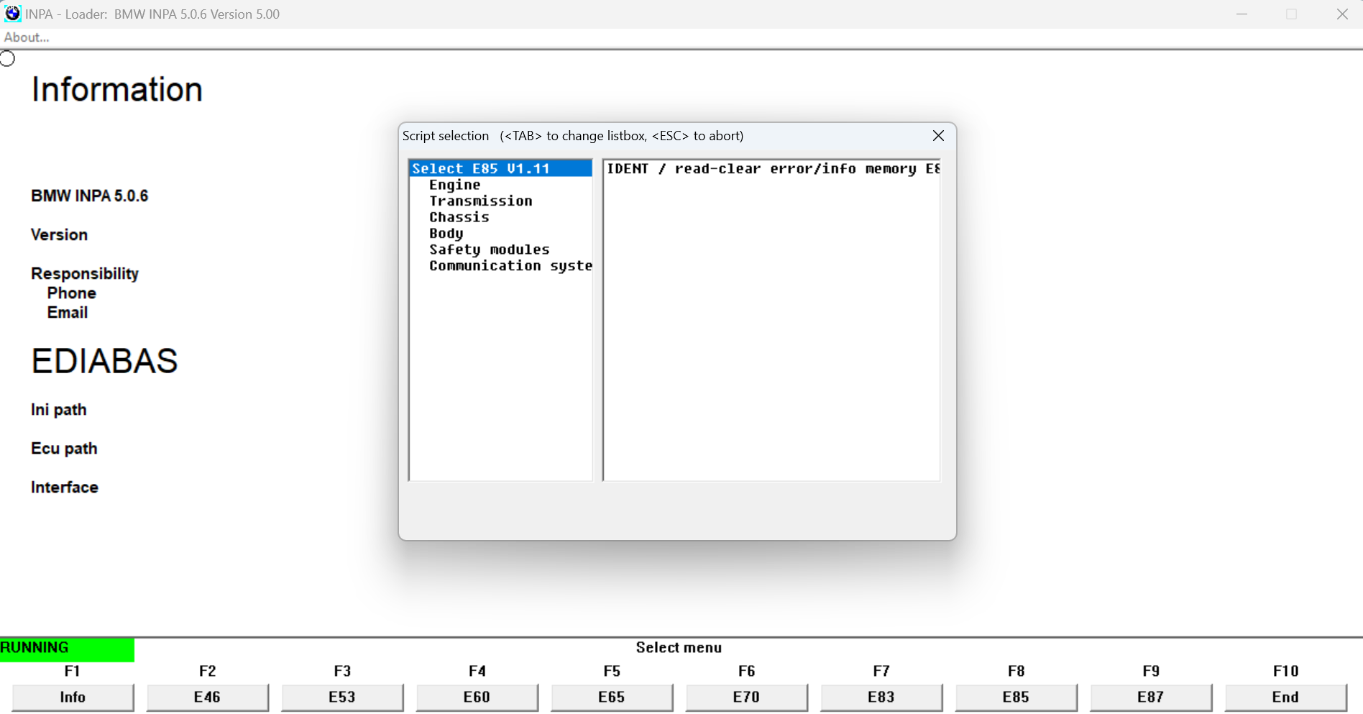Activate the E87 button
This screenshot has height=714, width=1363.
1151,697
